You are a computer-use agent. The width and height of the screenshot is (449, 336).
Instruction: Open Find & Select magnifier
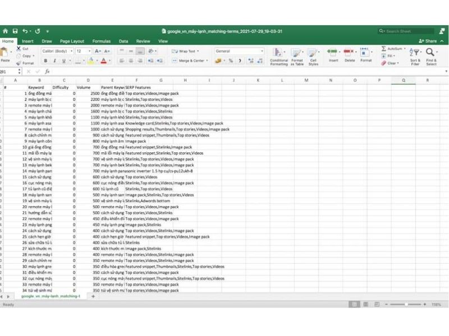430,52
